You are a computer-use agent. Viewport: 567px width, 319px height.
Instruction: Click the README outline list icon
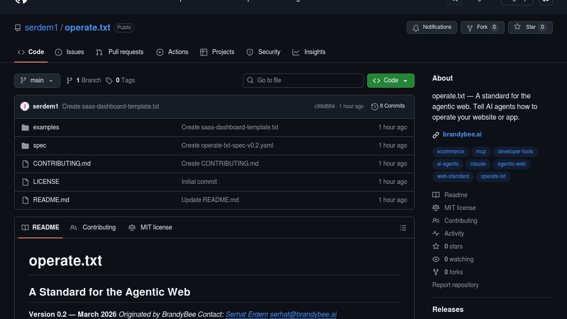coord(403,228)
